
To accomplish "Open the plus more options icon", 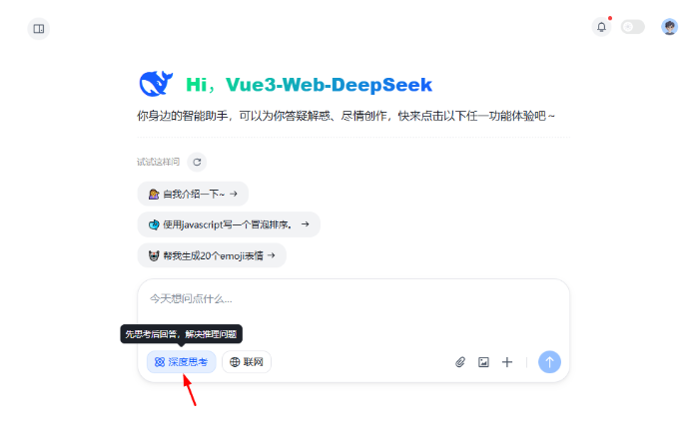I will click(507, 362).
